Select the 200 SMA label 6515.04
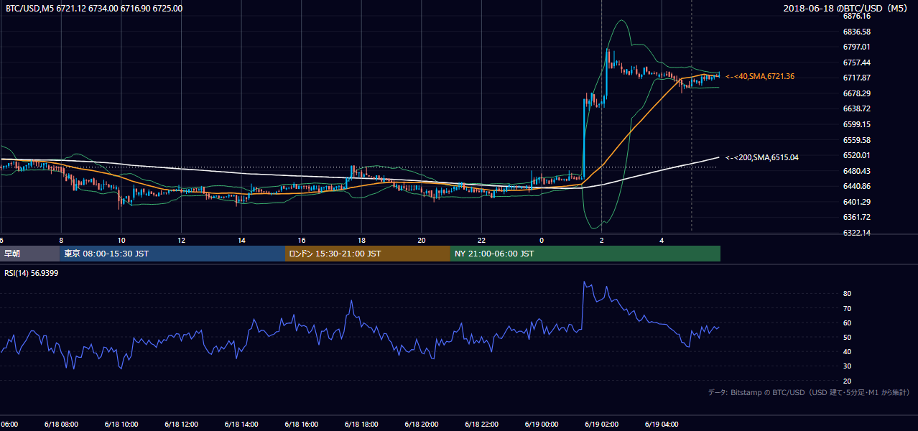Viewport: 918px width, 431px height. pos(762,157)
